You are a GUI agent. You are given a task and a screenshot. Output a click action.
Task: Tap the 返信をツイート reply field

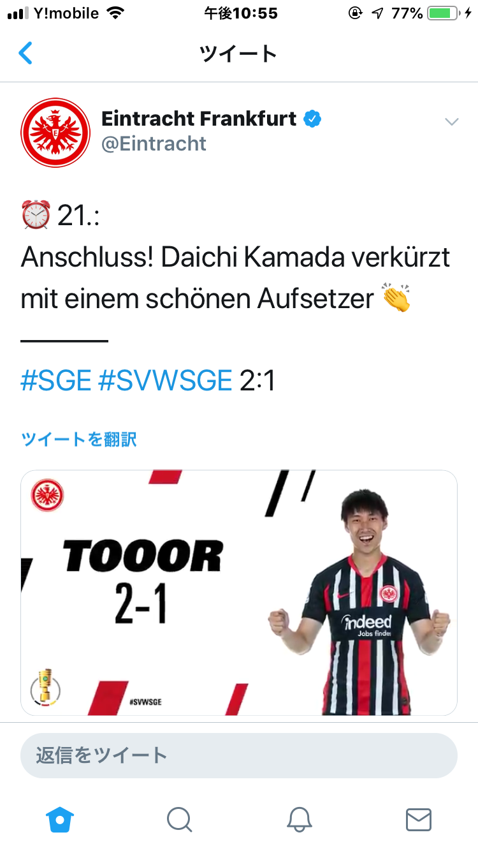239,755
